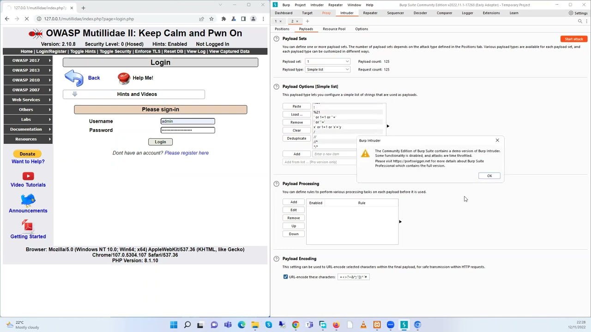Open XAMPP from the taskbar

pos(377,325)
